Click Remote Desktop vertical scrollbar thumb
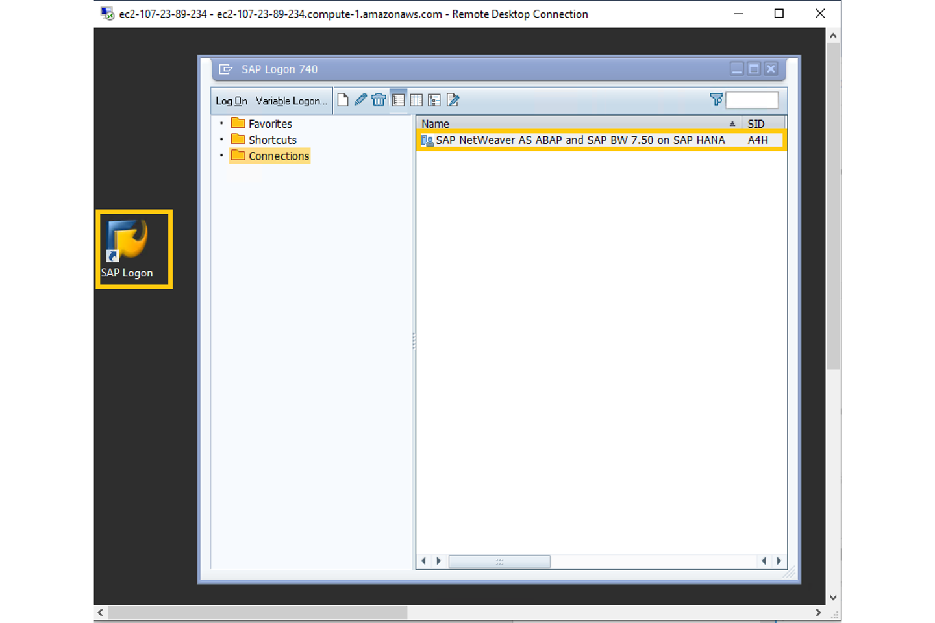 tap(833, 207)
